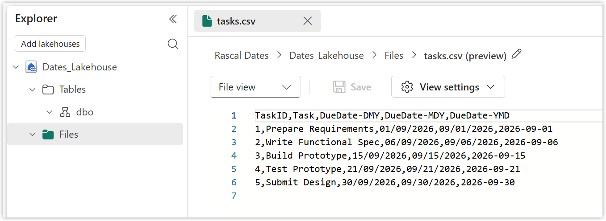Viewport: 606px width, 221px height.
Task: Switch to the tasks.csv tab
Action: [x=258, y=21]
